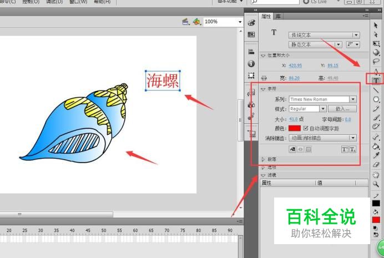
Task: Select the Eraser tool
Action: pyautogui.click(x=376, y=164)
